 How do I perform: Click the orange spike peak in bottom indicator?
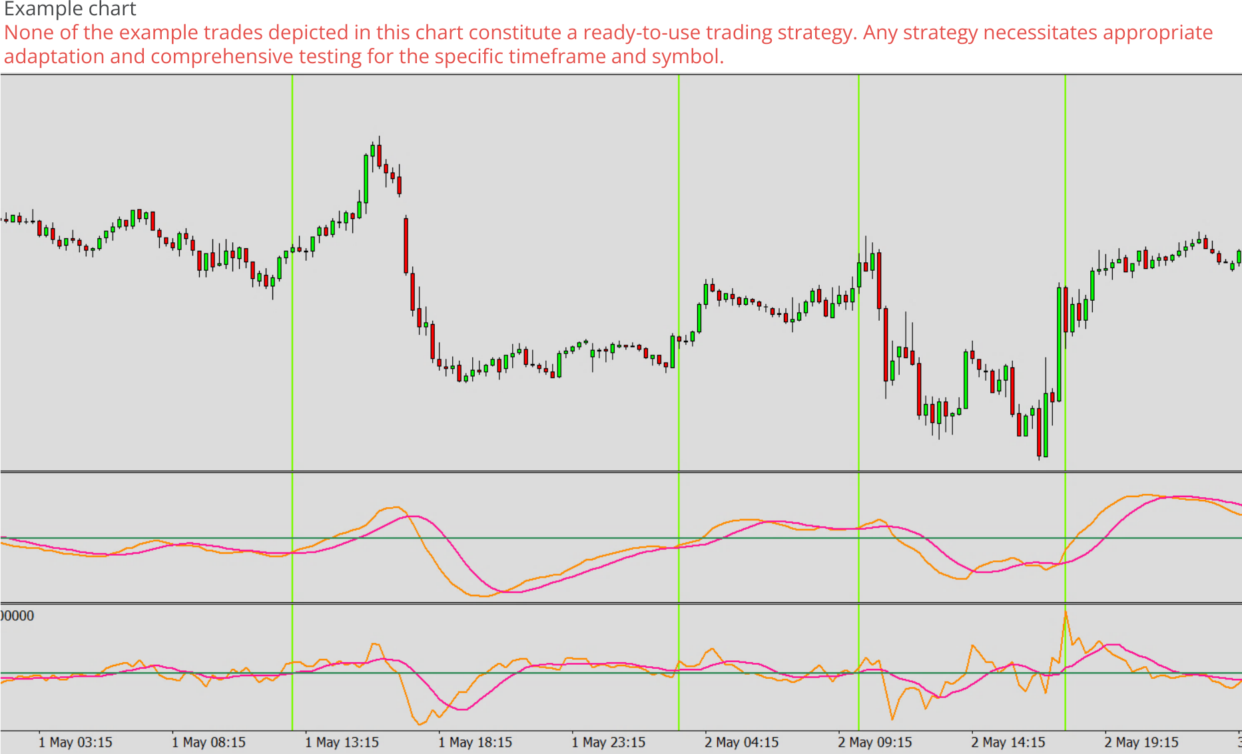coord(1066,613)
